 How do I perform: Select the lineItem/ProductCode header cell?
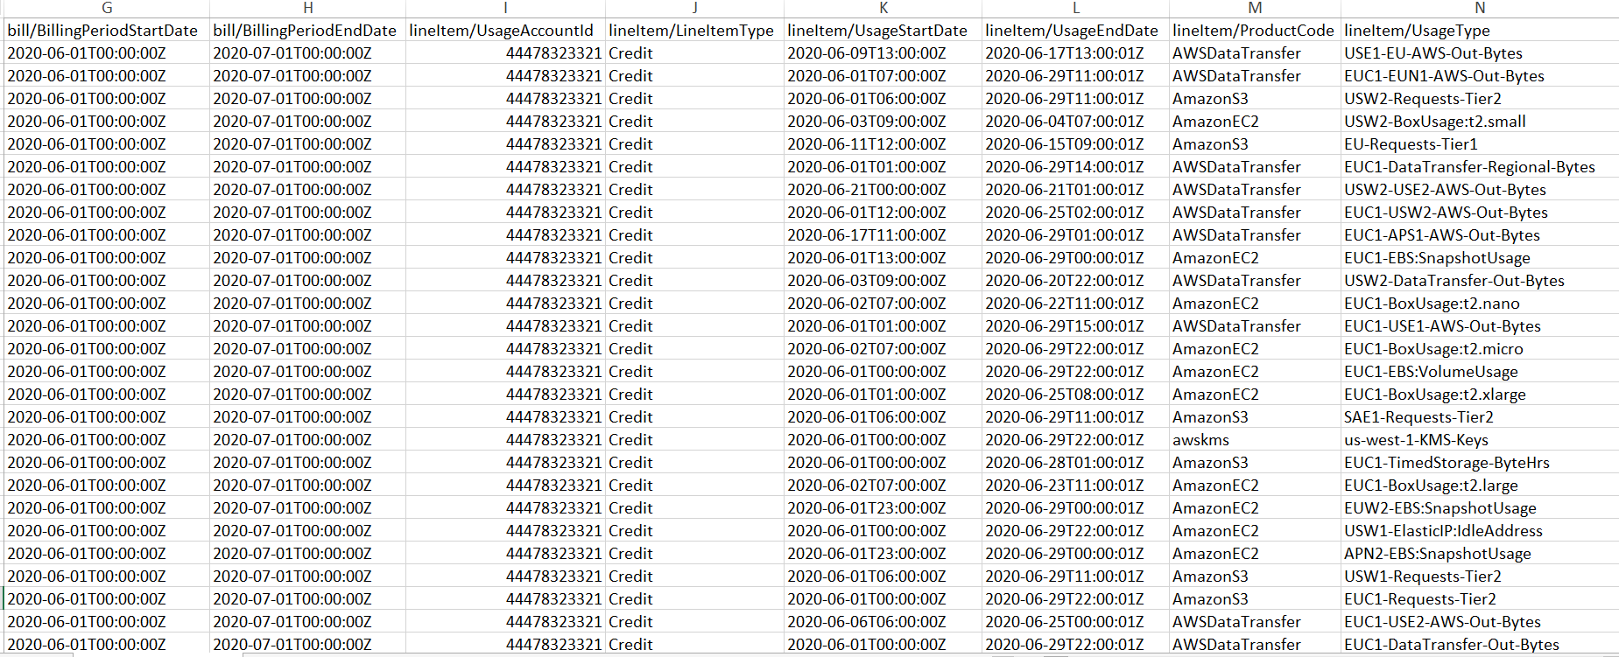click(x=1253, y=31)
